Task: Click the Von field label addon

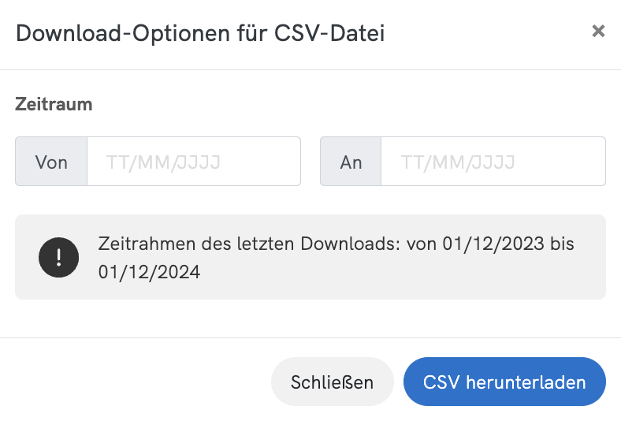Action: click(x=51, y=162)
